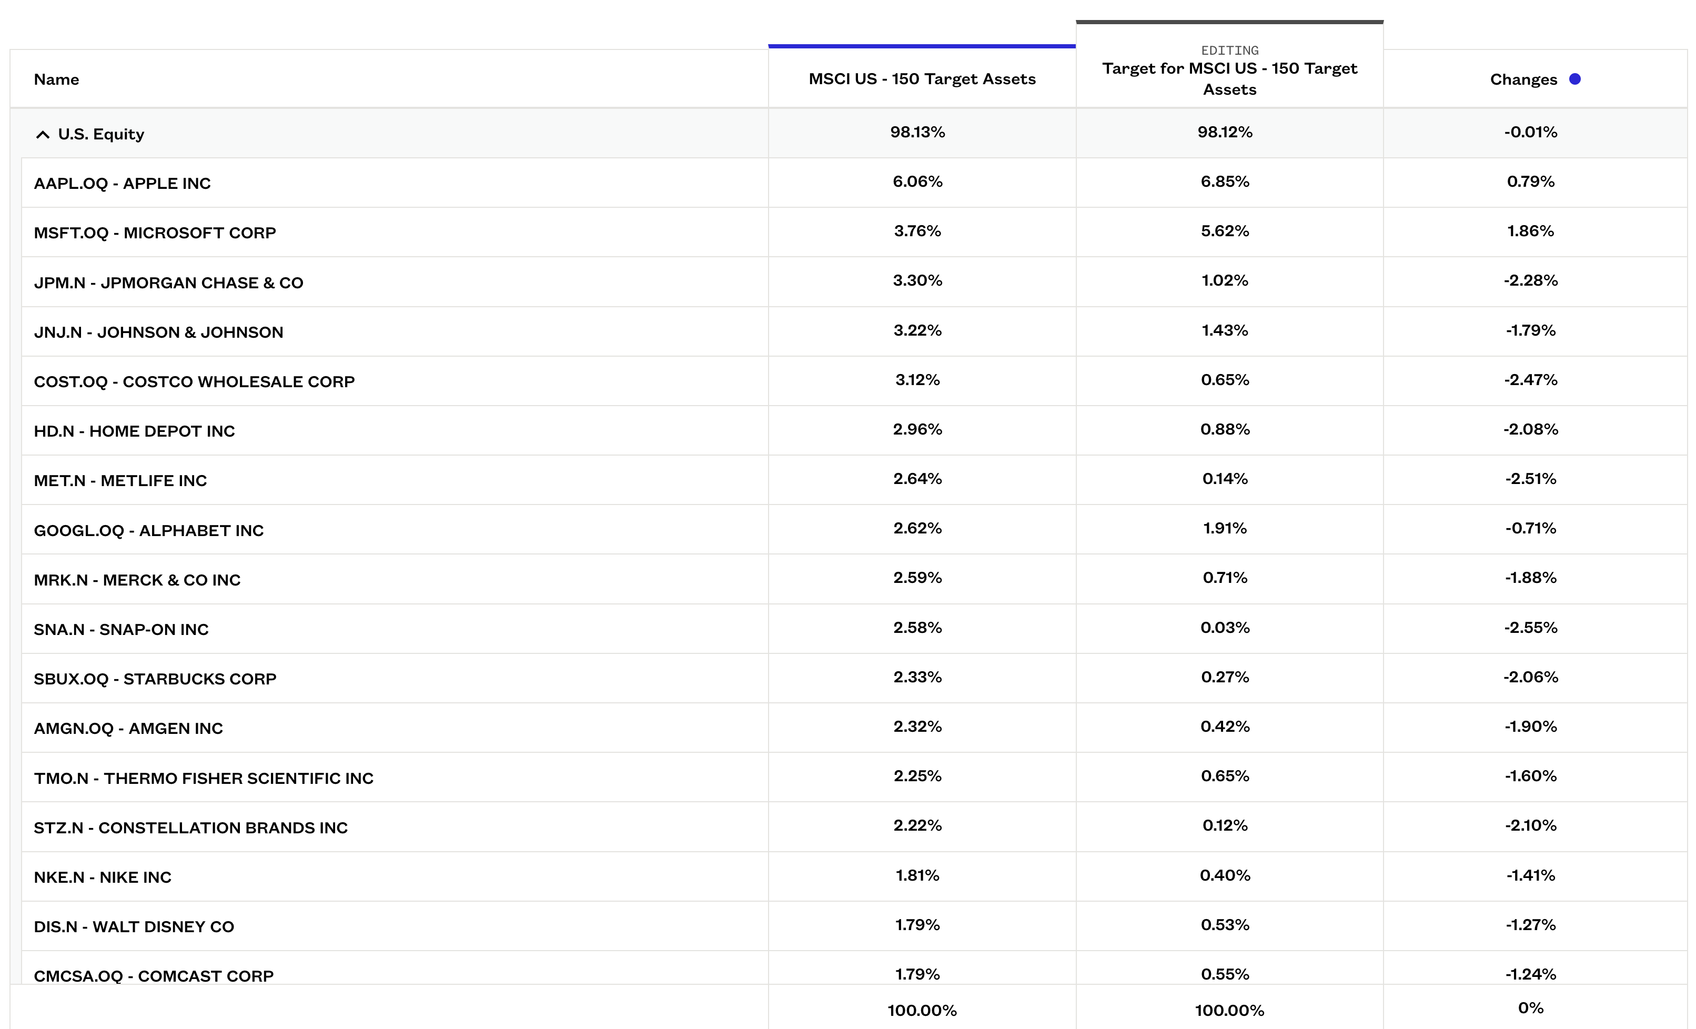The width and height of the screenshot is (1696, 1029).
Task: Click Costco current weight 3.12%
Action: click(x=917, y=380)
